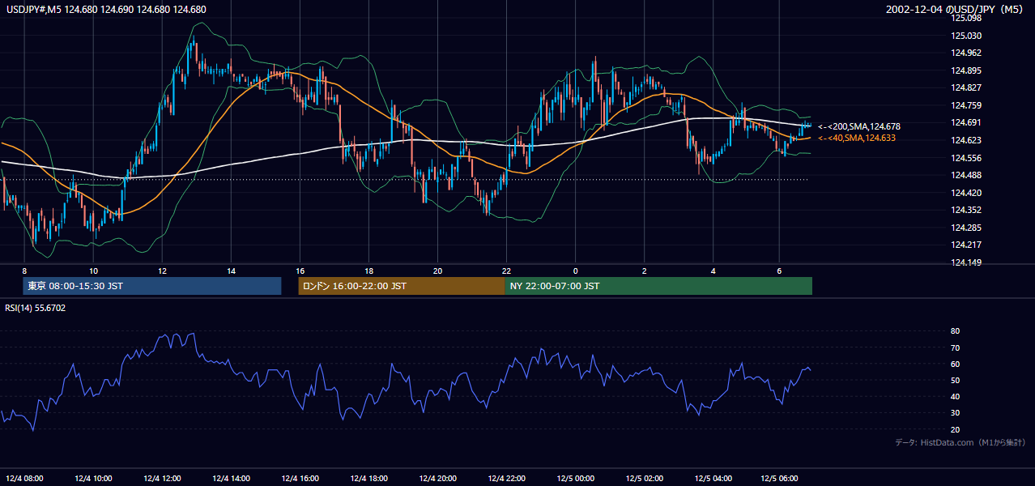This screenshot has height=486, width=1035.
Task: Click hour tick 0 under price chart
Action: [x=575, y=271]
